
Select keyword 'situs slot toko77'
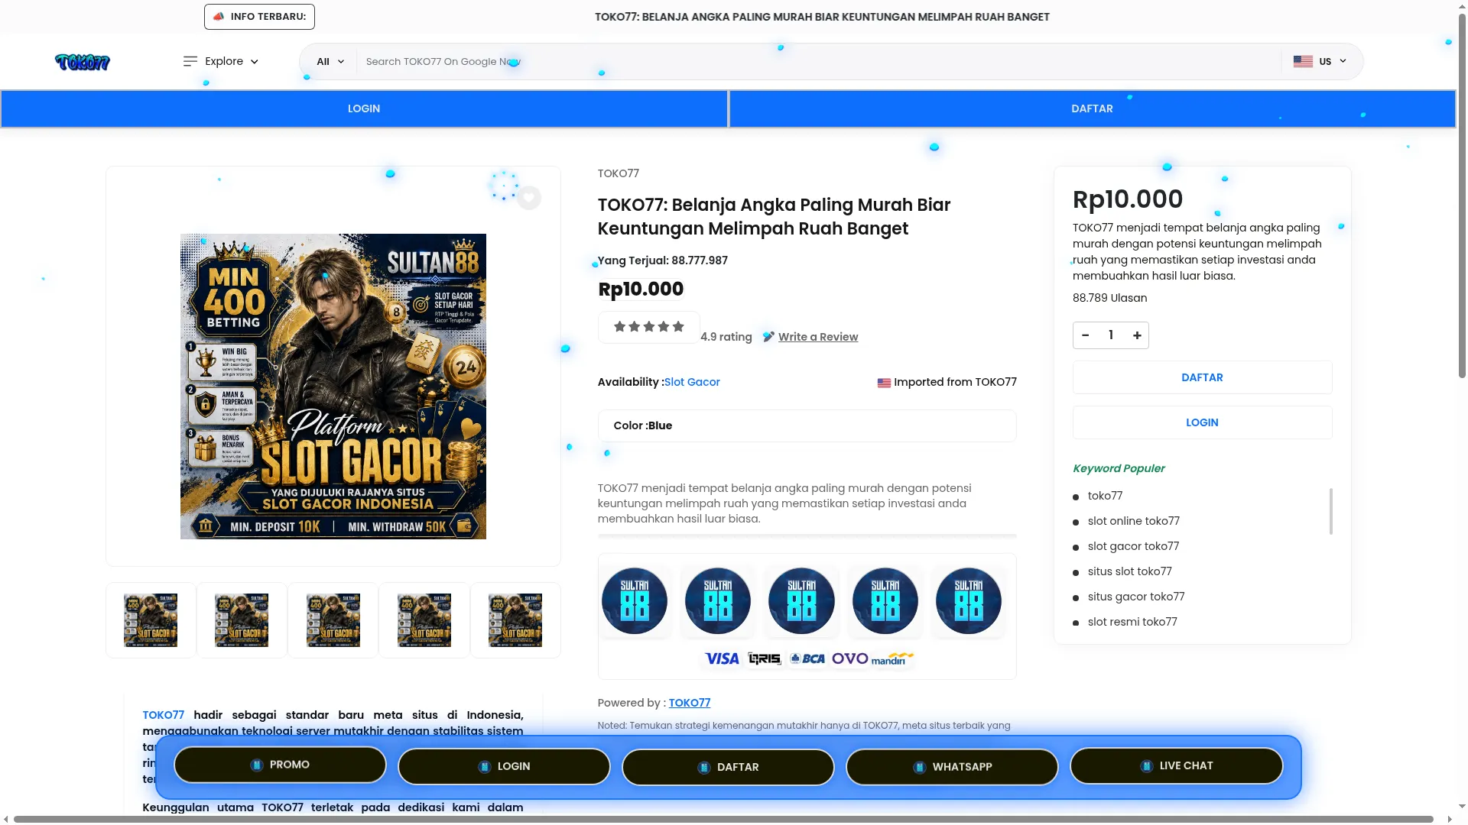click(1129, 571)
